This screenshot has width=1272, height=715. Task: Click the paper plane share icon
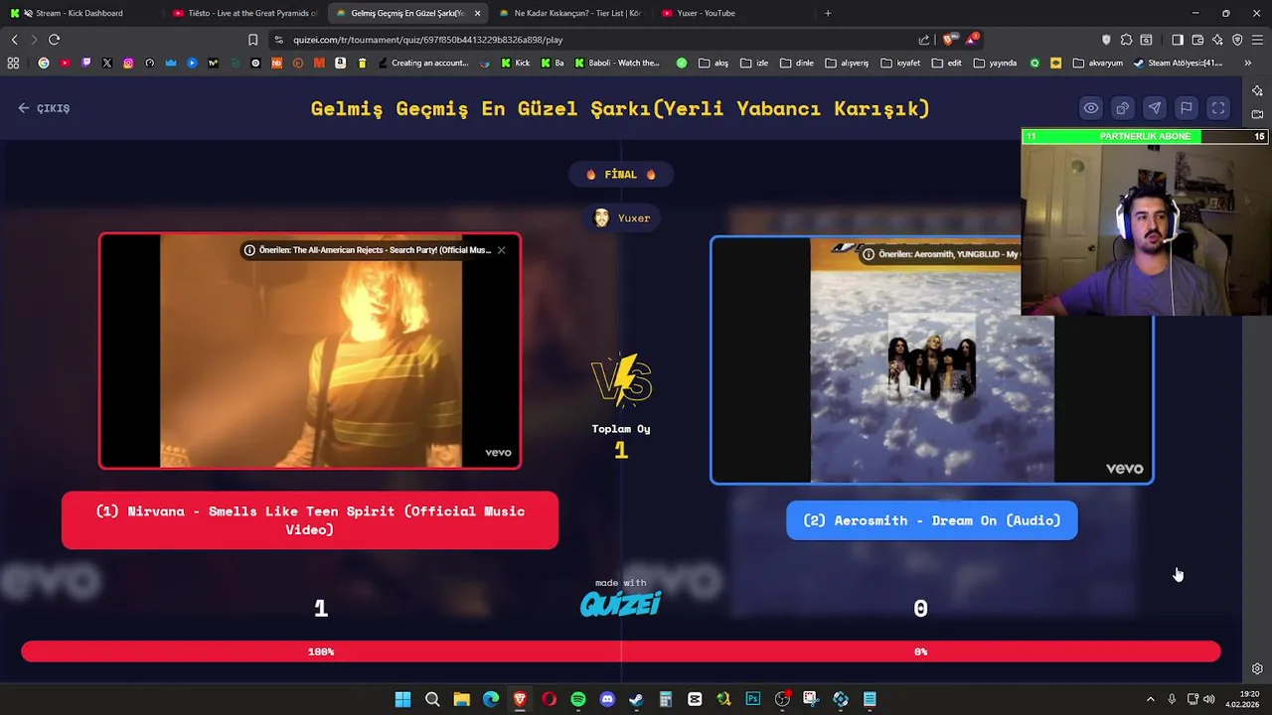pos(1155,108)
